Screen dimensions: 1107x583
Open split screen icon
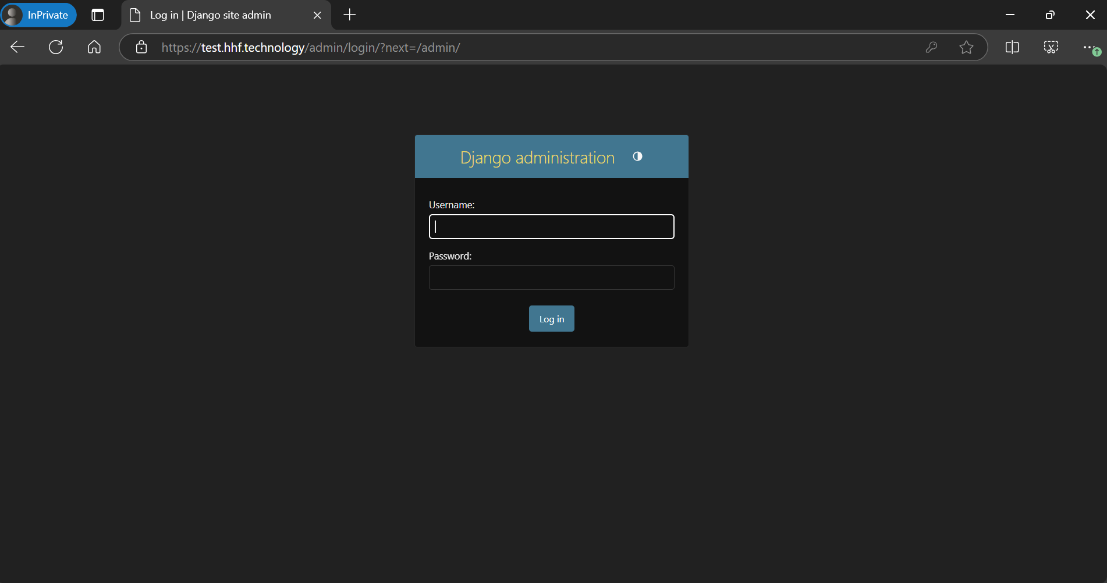coord(1012,47)
